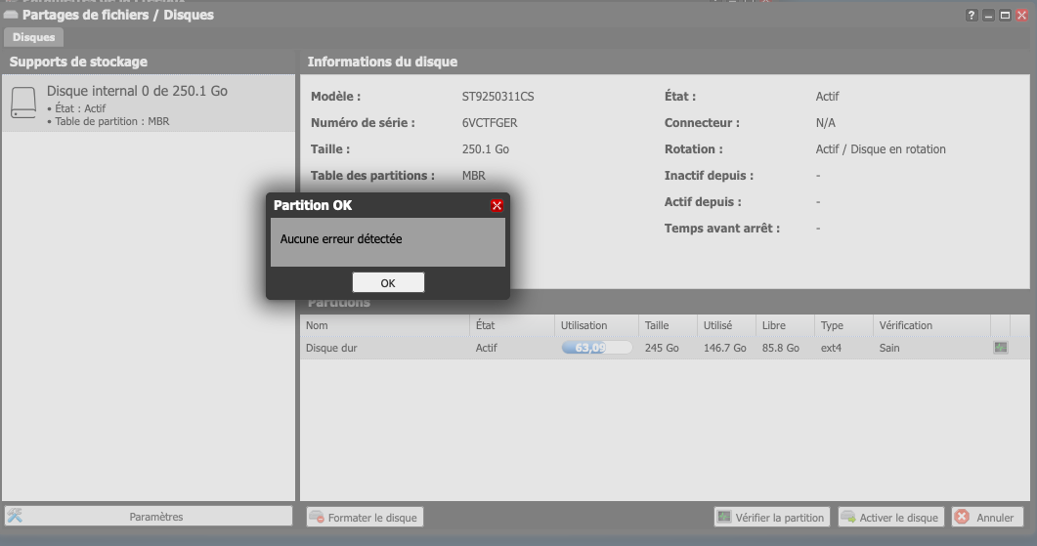Sort by Utilisation column header
This screenshot has width=1037, height=546.
tap(597, 325)
